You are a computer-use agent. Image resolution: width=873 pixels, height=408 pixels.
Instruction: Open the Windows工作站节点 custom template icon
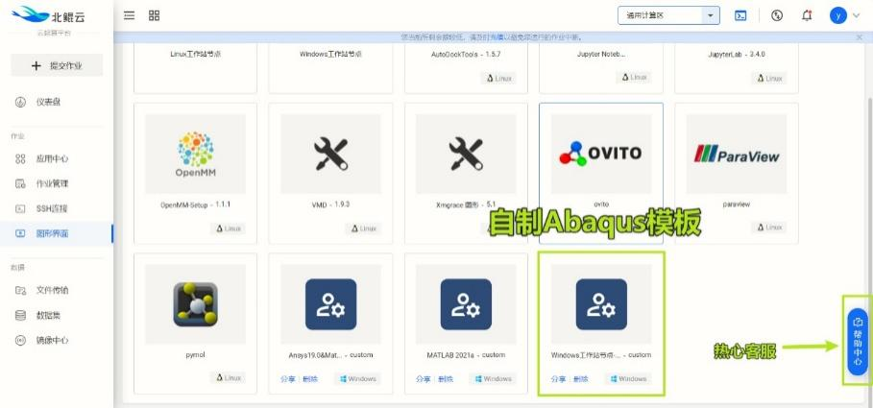tap(601, 304)
